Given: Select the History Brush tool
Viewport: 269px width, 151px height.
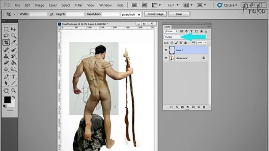Looking at the screenshot, I should click(x=13, y=56).
